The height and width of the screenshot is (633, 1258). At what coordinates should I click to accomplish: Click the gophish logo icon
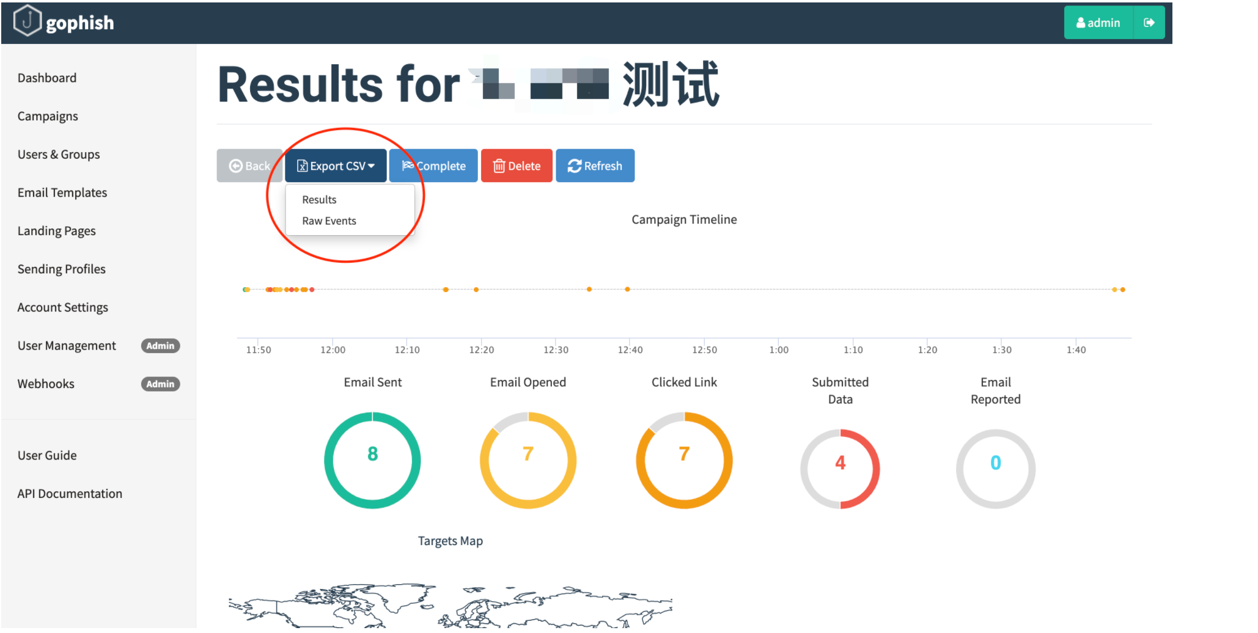click(x=27, y=22)
